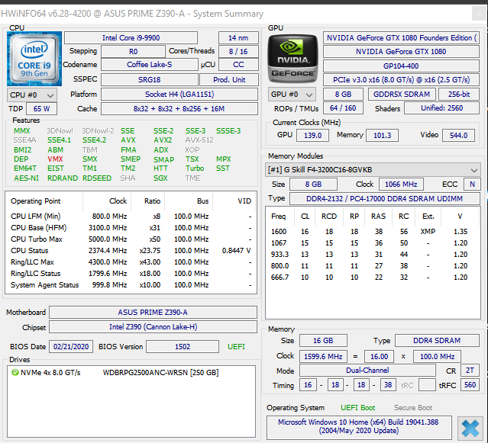
Task: Open the CPU #0 selector dropdown
Action: point(31,95)
